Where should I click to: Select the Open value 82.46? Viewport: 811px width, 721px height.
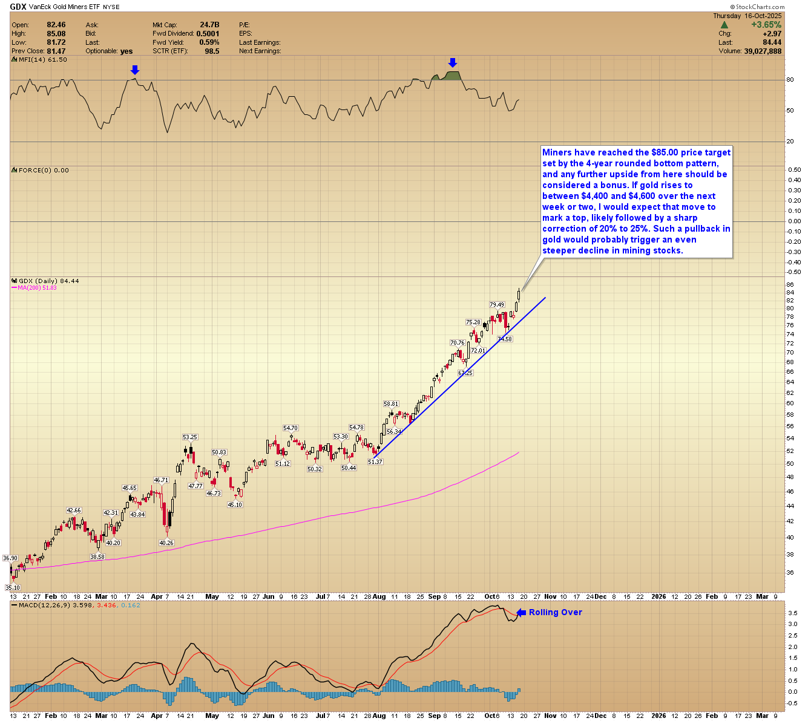[x=56, y=25]
